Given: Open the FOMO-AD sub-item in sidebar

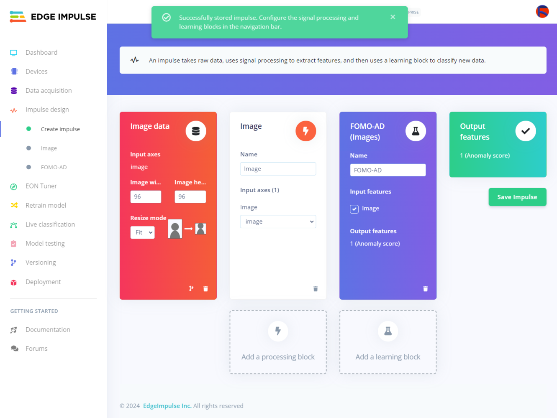Looking at the screenshot, I should click(x=54, y=167).
